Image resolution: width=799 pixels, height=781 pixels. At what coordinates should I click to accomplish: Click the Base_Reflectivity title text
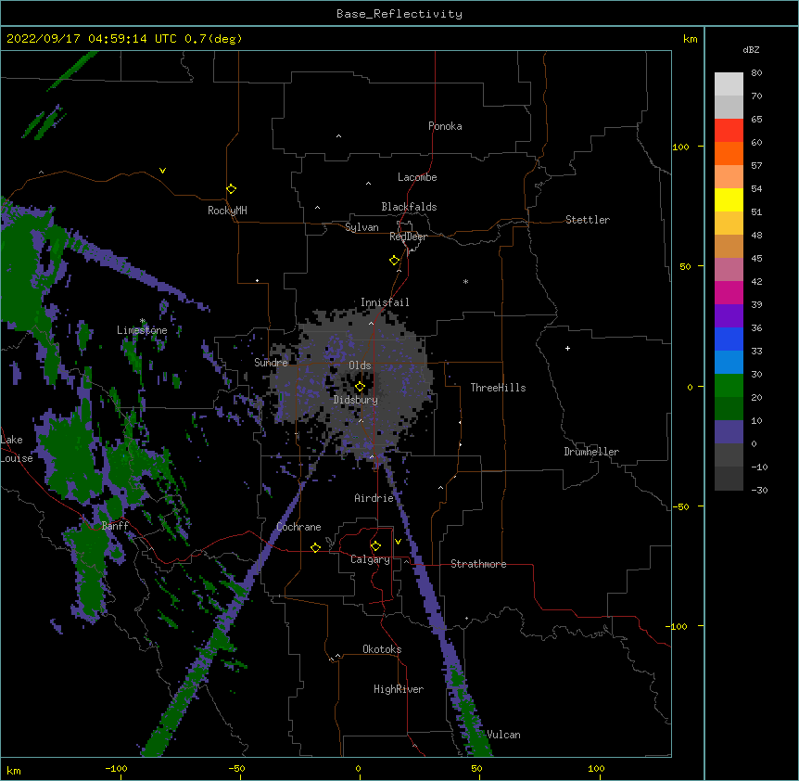[399, 14]
